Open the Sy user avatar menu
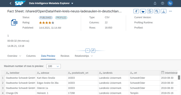The height and width of the screenshot is (95, 181). point(170,3)
